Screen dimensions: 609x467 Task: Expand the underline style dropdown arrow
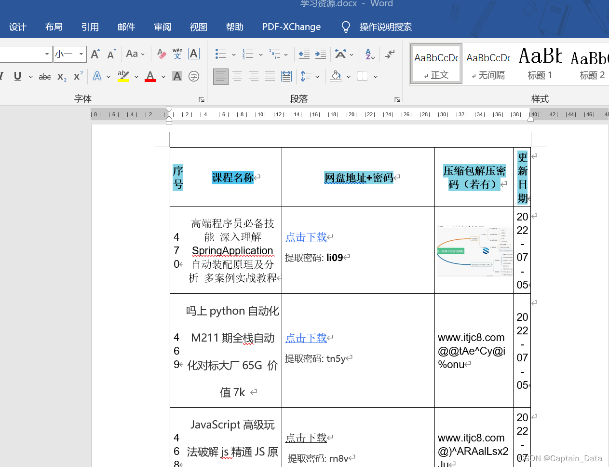pos(31,77)
